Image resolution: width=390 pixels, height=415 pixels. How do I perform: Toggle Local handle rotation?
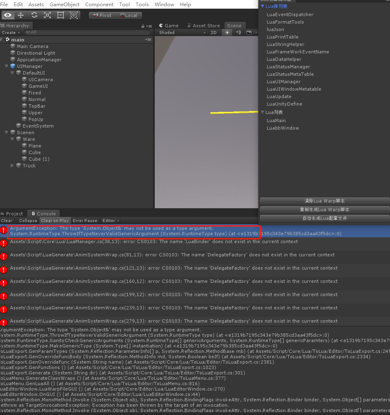[129, 15]
